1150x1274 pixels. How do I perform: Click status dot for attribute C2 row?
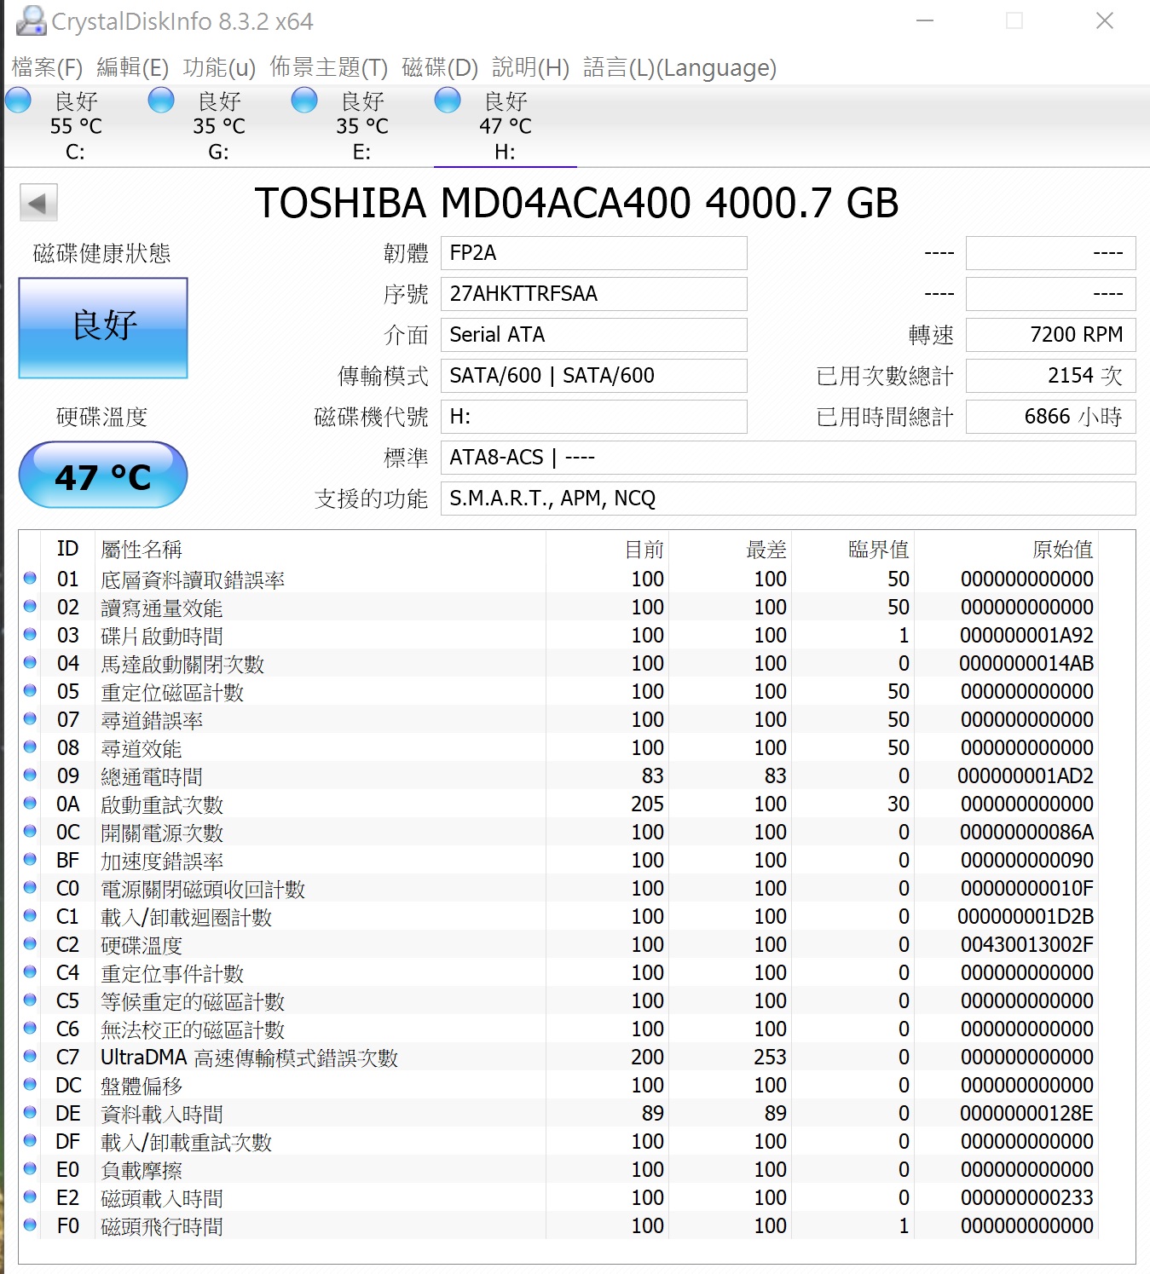click(x=30, y=944)
